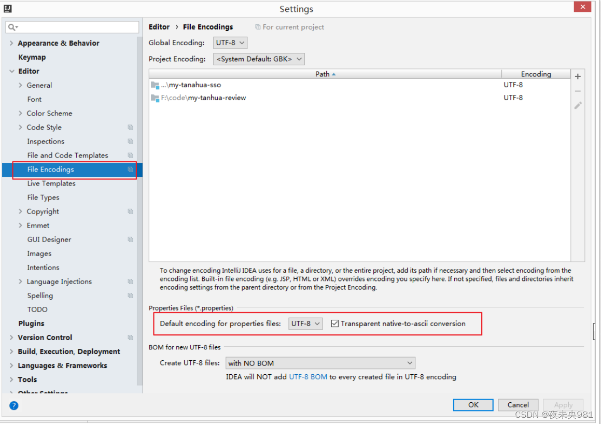Expand the Code Style node

point(20,127)
